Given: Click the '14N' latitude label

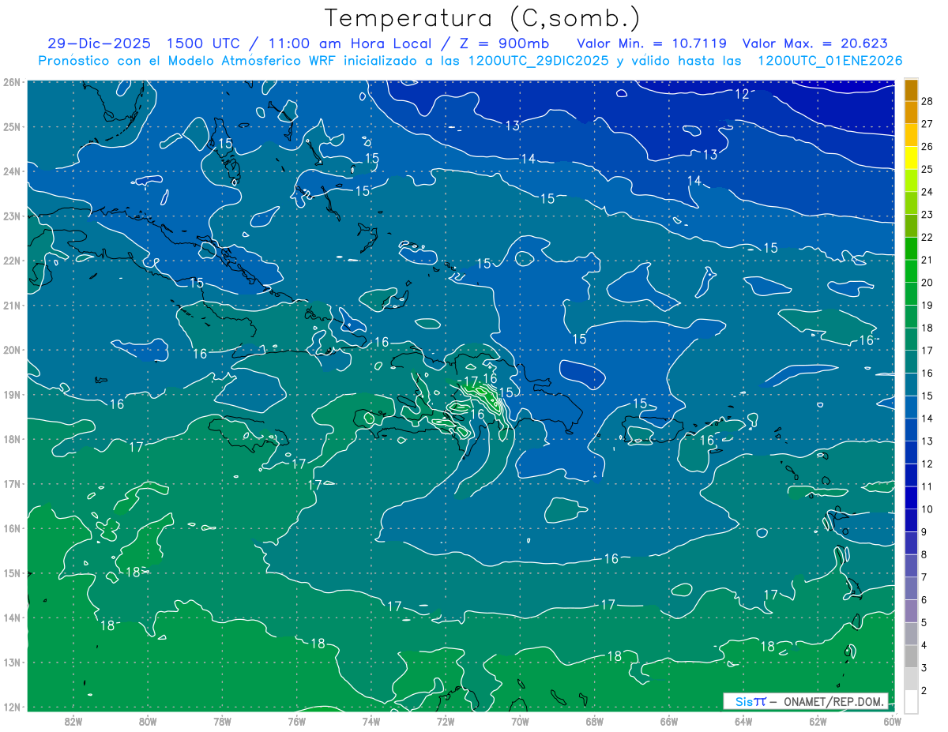Looking at the screenshot, I should [x=12, y=618].
